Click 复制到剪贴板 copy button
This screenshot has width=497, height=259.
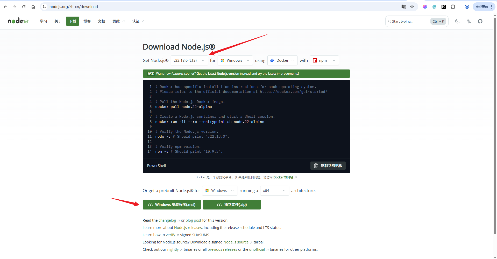(328, 166)
